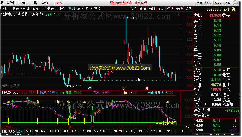Click the 资讯 button at top right
The image size is (242, 137).
(x=208, y=3)
